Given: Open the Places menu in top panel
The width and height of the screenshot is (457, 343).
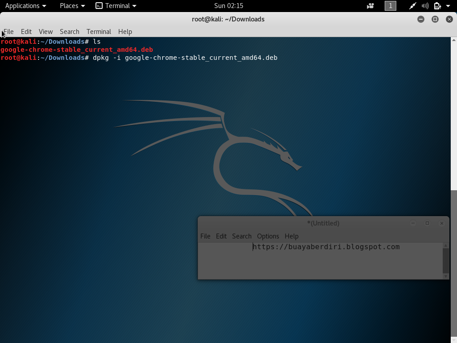Looking at the screenshot, I should [x=72, y=6].
